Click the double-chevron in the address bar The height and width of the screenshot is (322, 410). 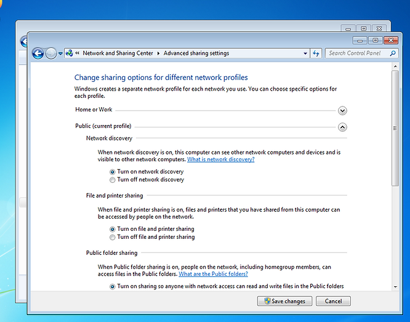click(78, 53)
